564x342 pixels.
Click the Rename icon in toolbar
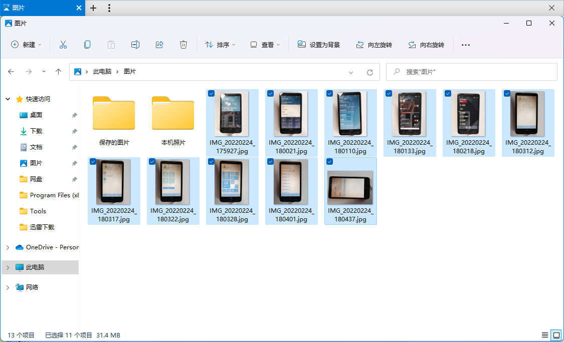point(135,45)
